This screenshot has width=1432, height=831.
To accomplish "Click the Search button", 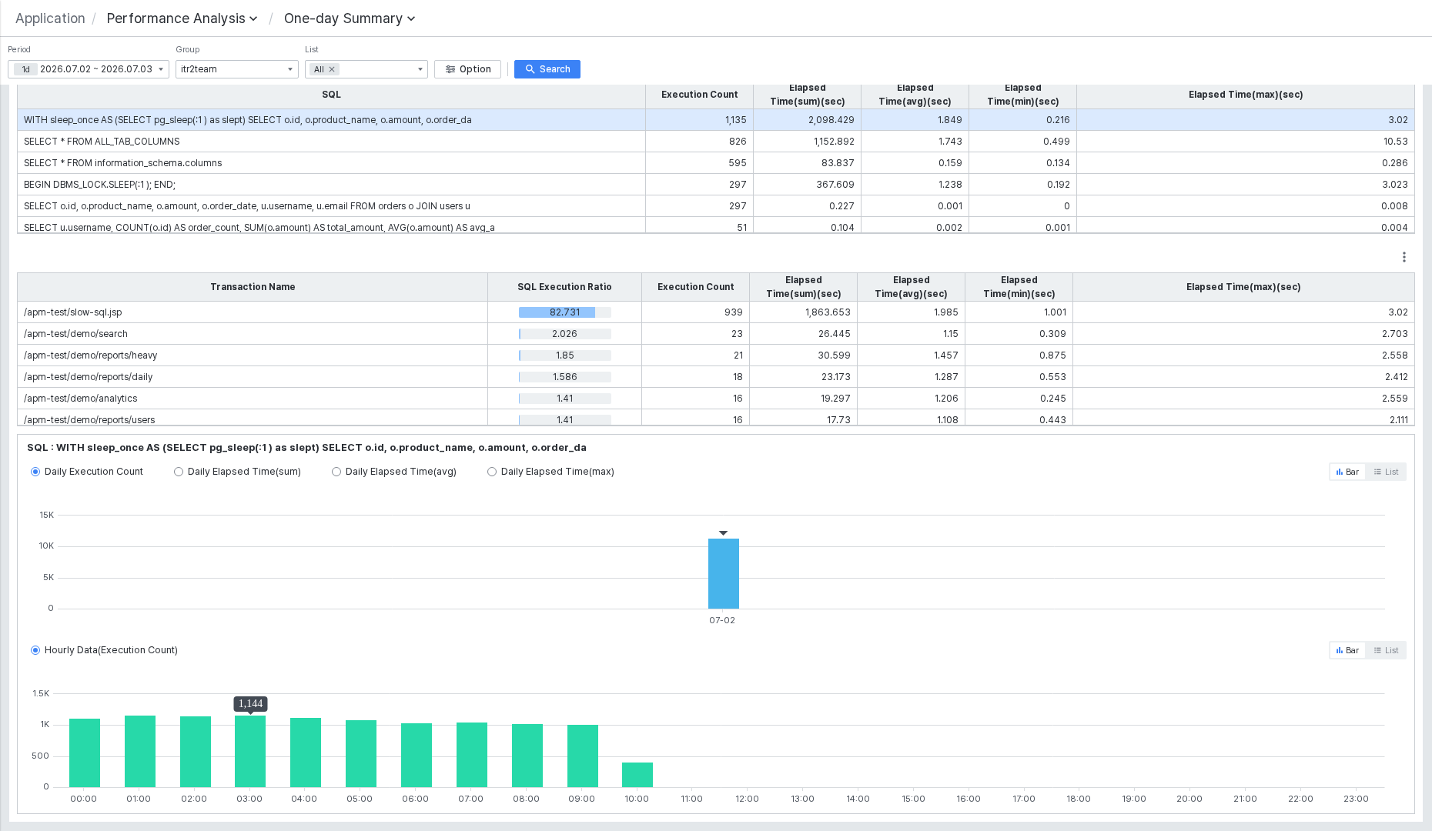I will pos(547,69).
